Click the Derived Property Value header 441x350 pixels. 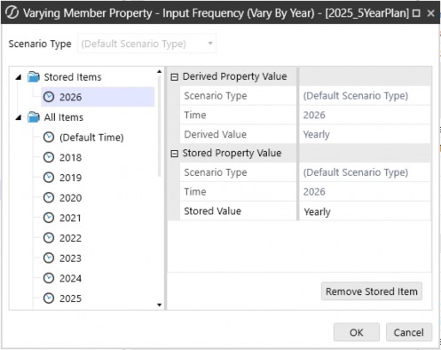pos(234,76)
